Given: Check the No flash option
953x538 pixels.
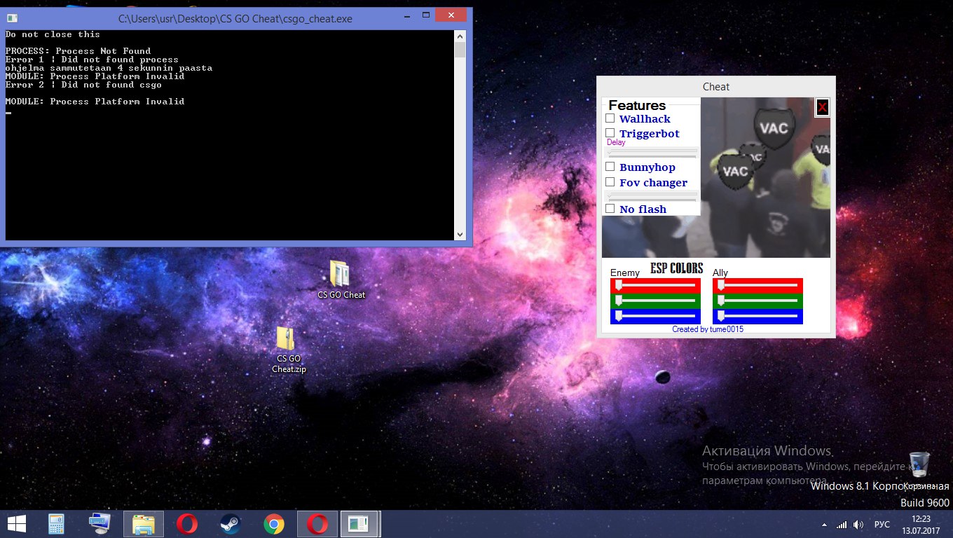Looking at the screenshot, I should [x=610, y=209].
